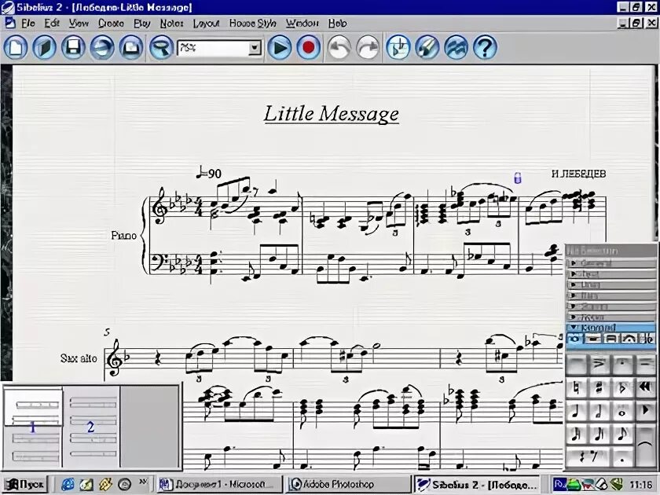Expand the Bars properties section

[x=610, y=295]
